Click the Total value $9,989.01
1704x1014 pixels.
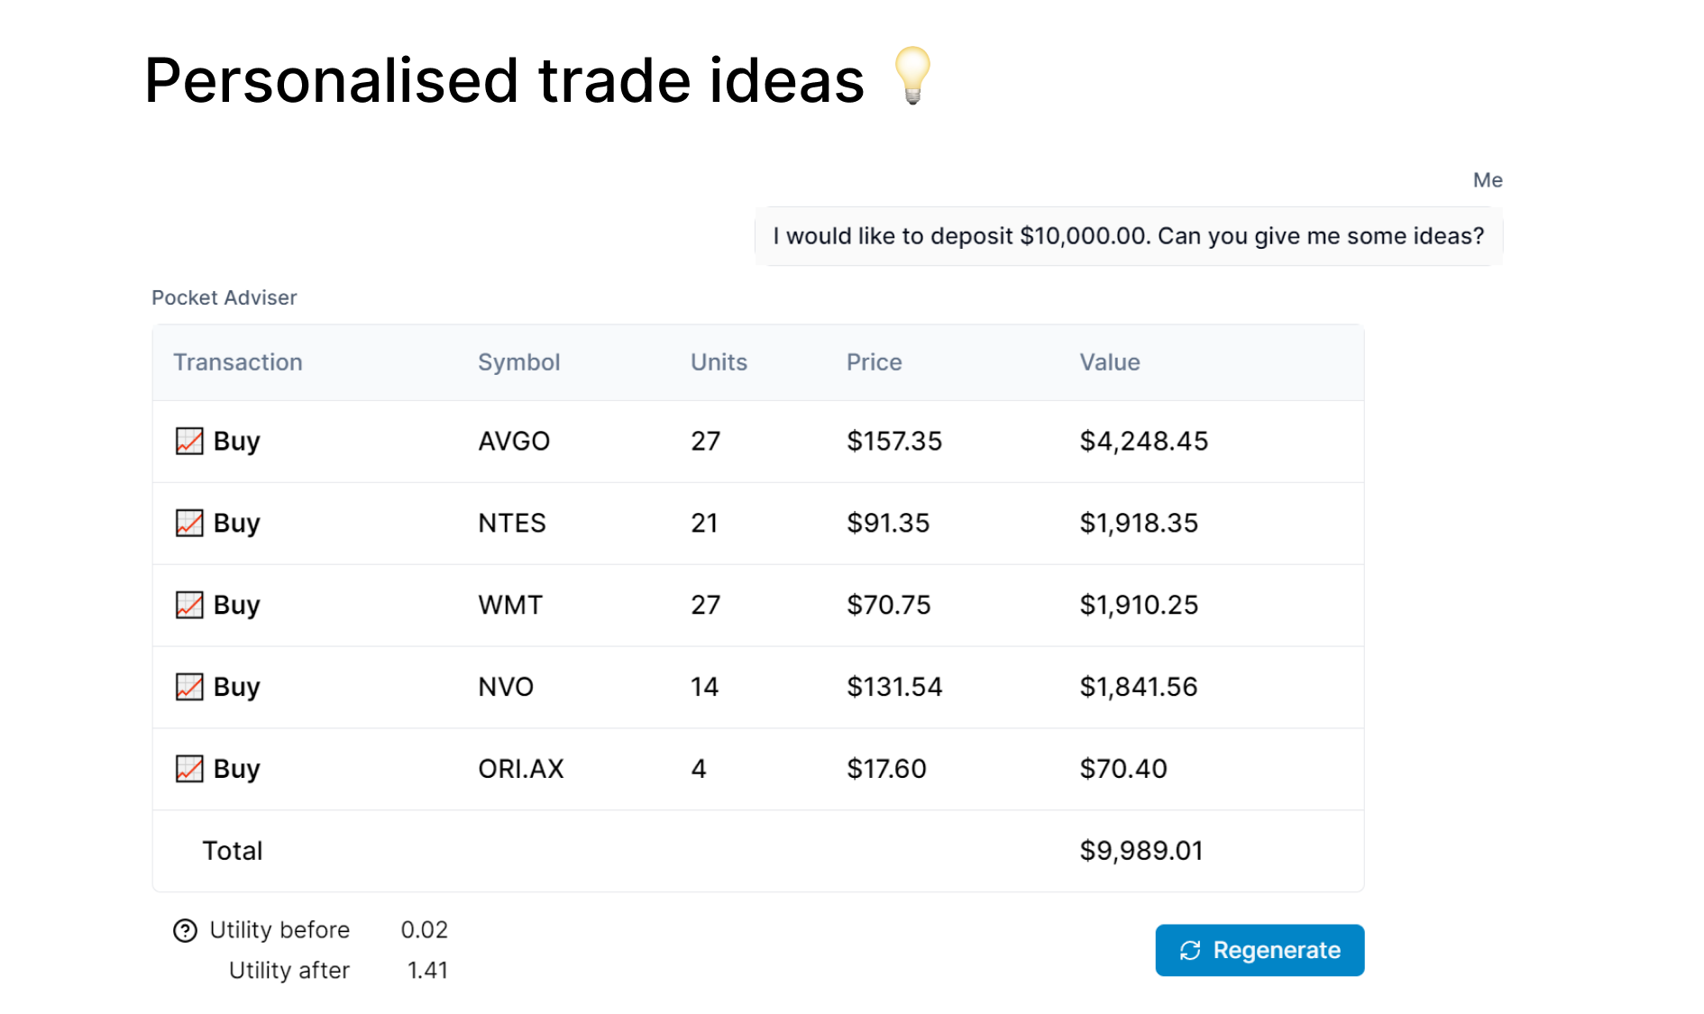point(1141,851)
